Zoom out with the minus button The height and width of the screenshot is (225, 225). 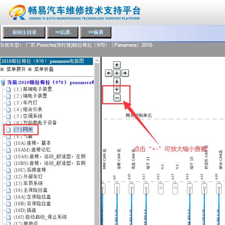pyautogui.click(x=117, y=98)
